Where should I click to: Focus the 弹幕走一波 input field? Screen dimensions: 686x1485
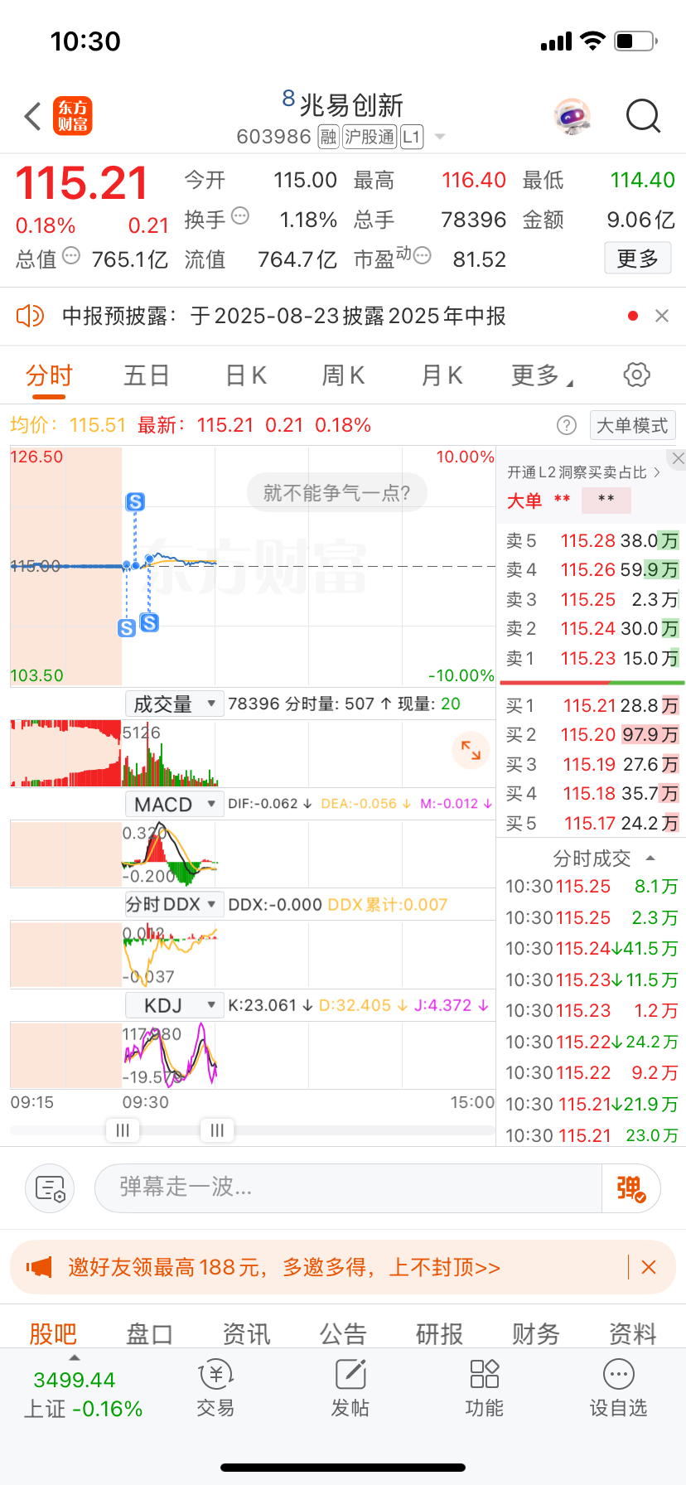(348, 1188)
